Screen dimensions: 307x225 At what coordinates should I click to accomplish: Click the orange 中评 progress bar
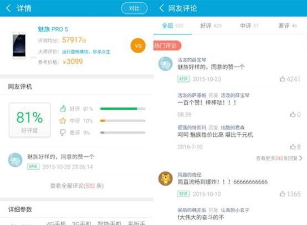[x=123, y=121]
